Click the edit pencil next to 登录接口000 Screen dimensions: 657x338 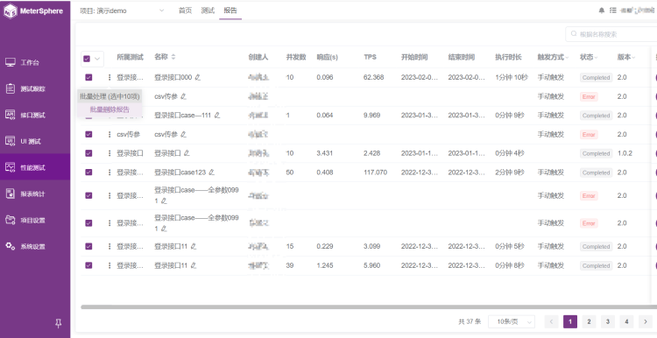[198, 77]
